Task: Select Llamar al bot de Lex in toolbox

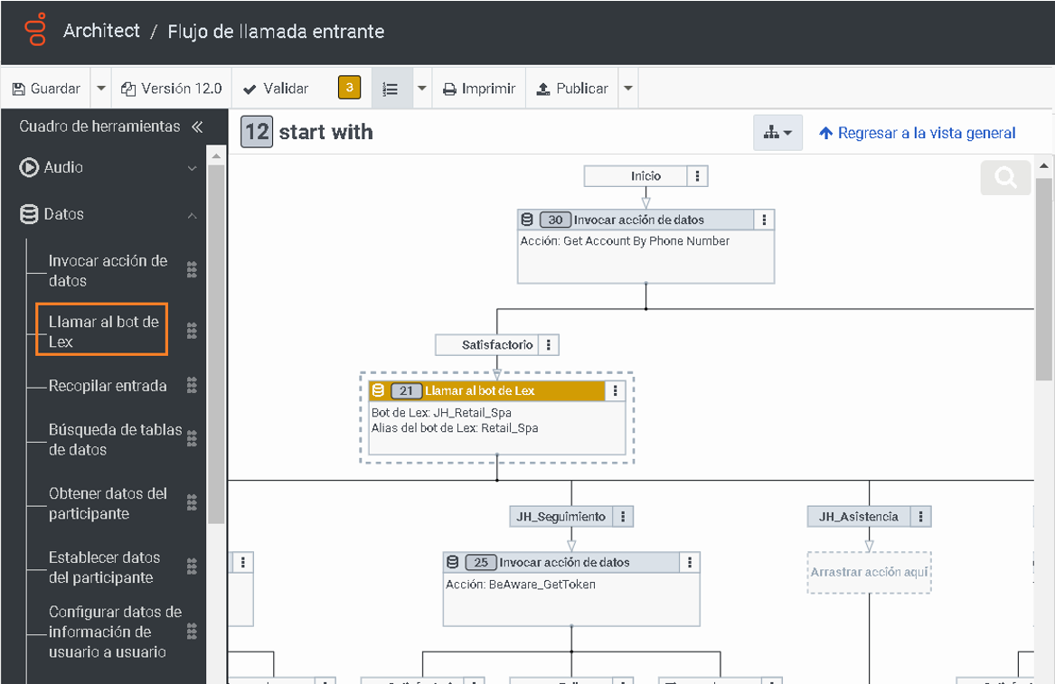Action: point(103,332)
